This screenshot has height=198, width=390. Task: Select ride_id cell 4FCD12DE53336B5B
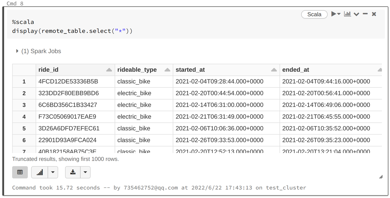tap(68, 81)
